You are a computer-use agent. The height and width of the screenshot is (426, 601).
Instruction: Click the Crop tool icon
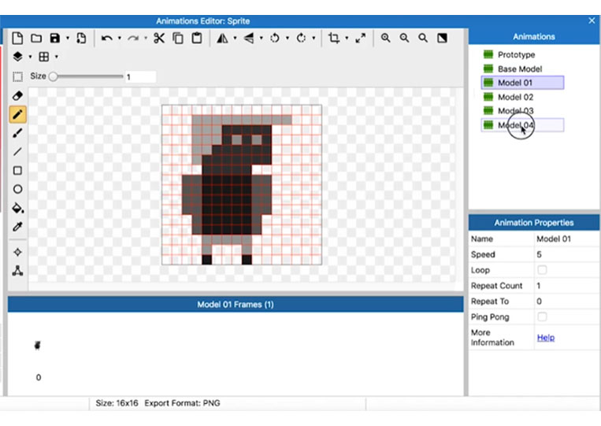[334, 38]
